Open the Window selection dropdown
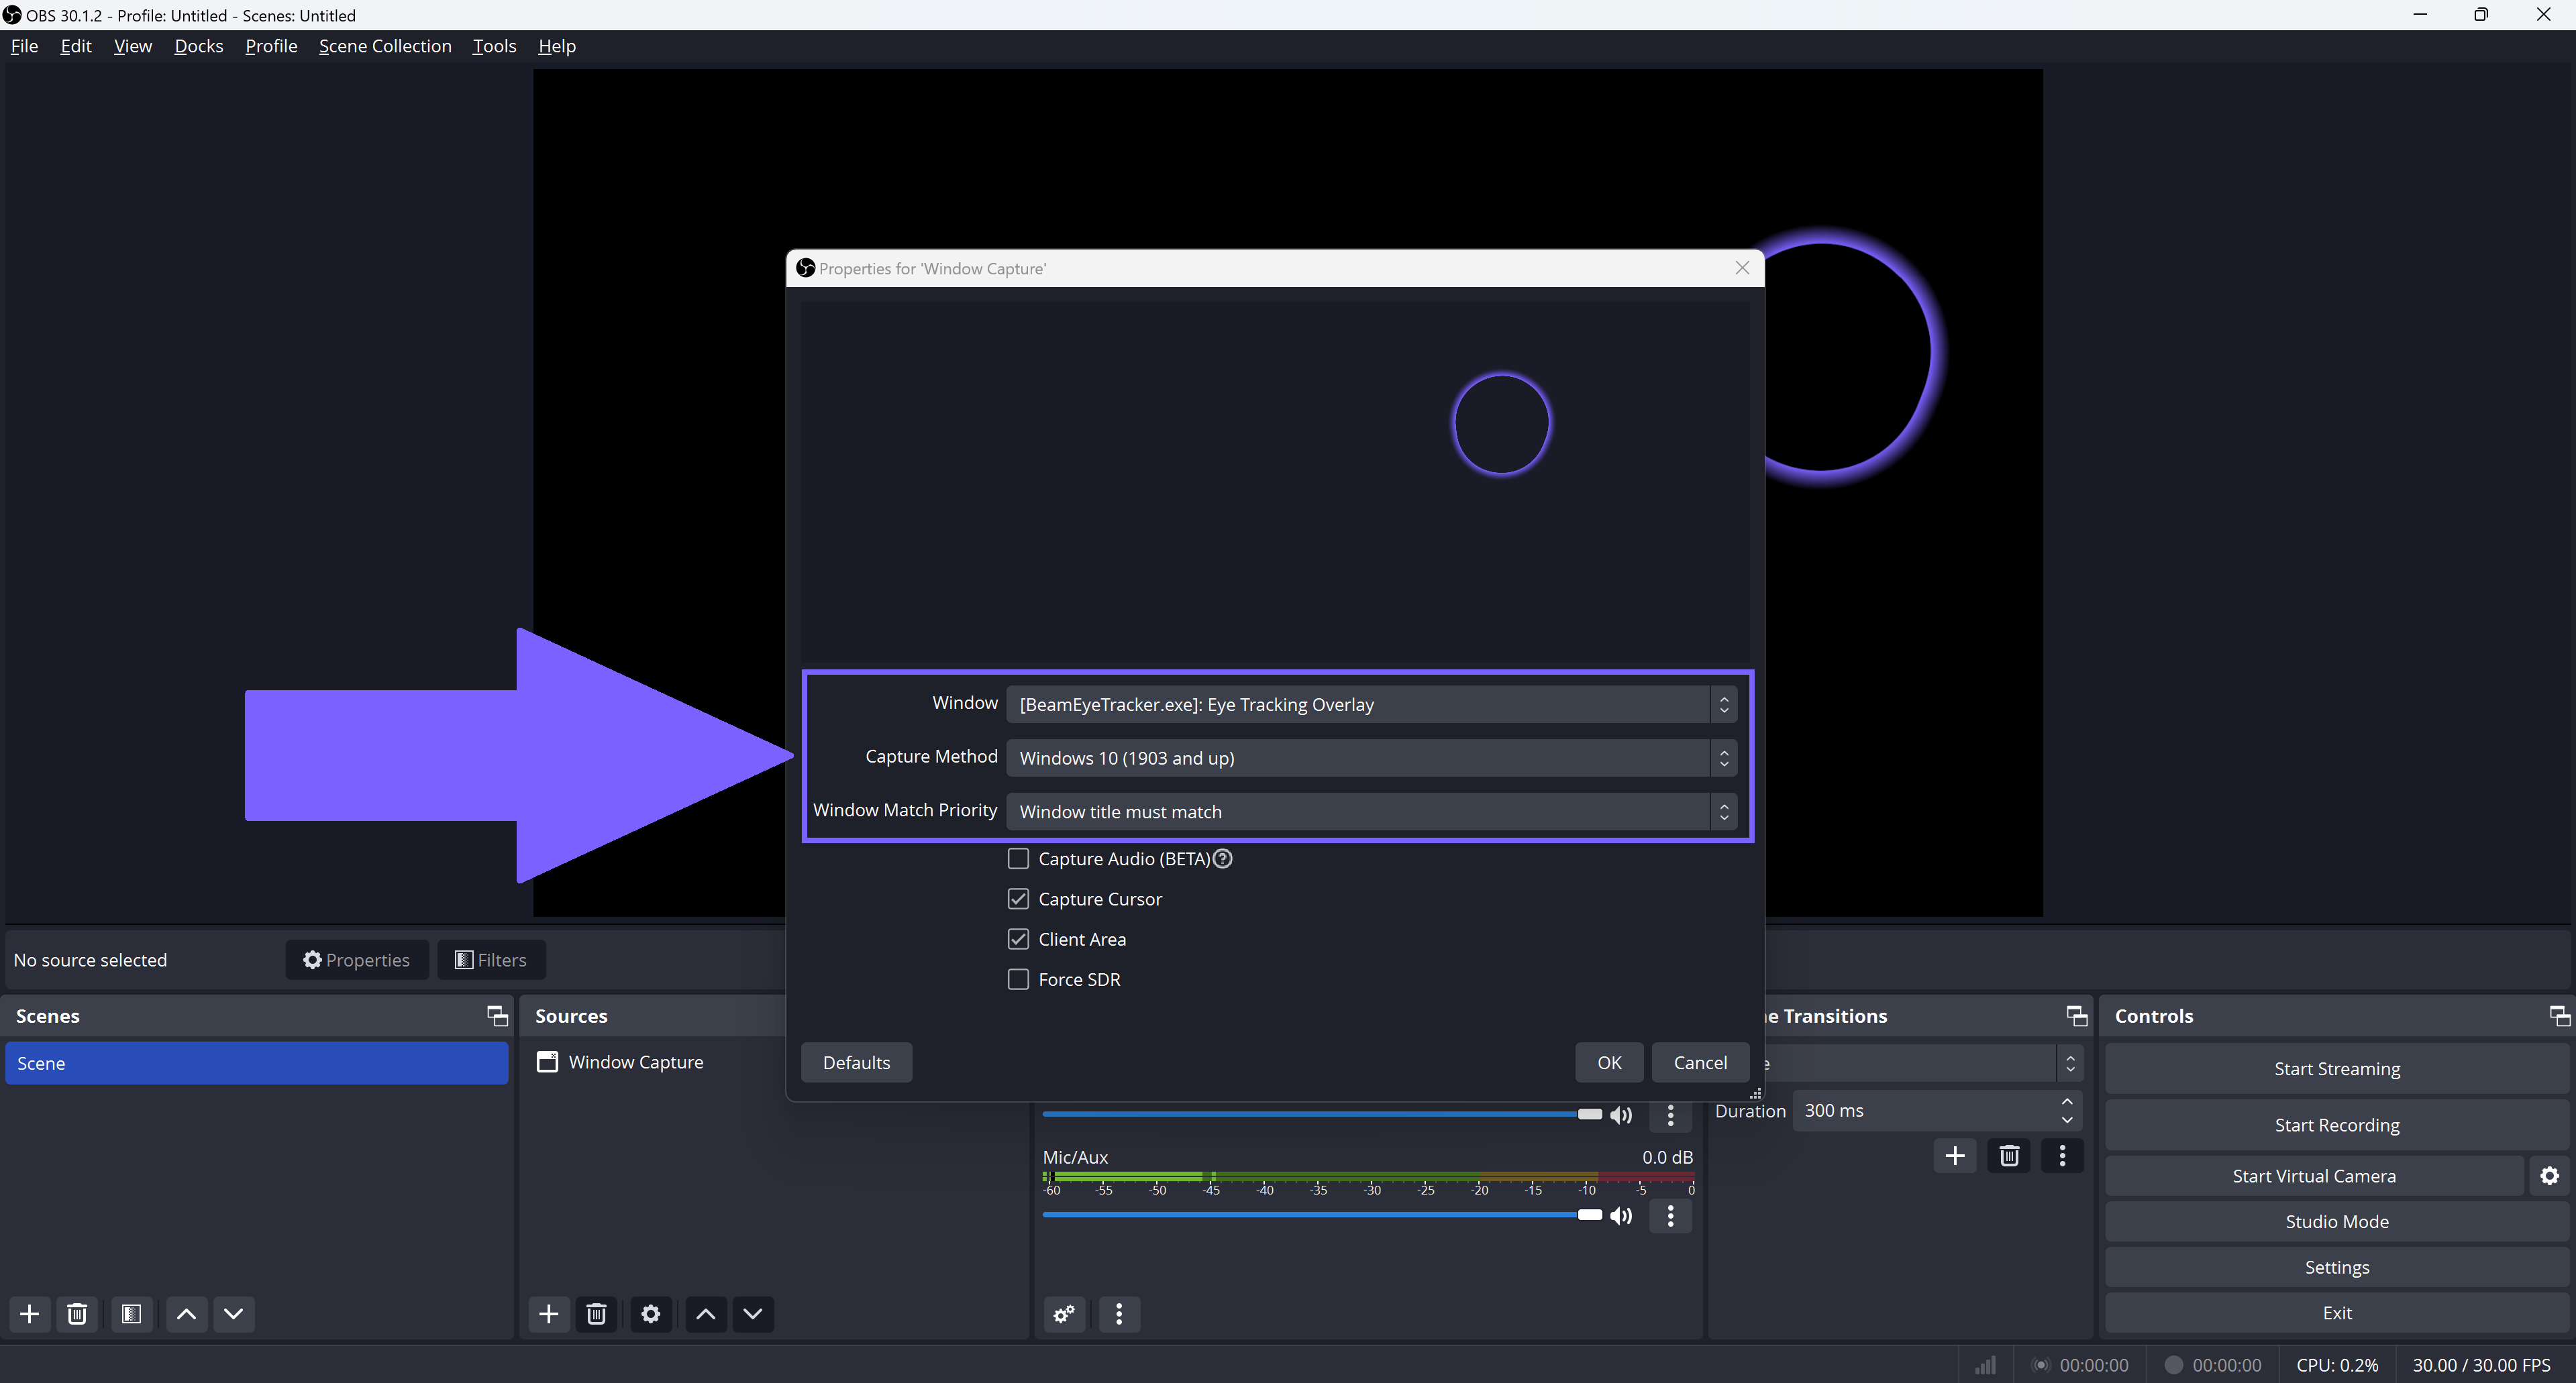 coord(1370,704)
